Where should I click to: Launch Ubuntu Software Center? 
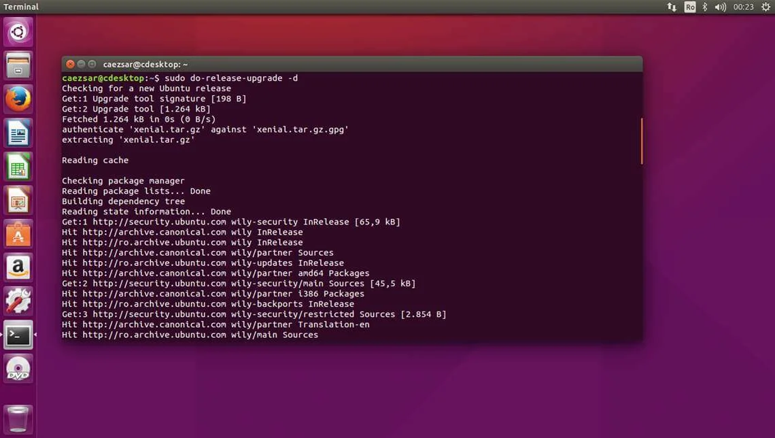[18, 234]
